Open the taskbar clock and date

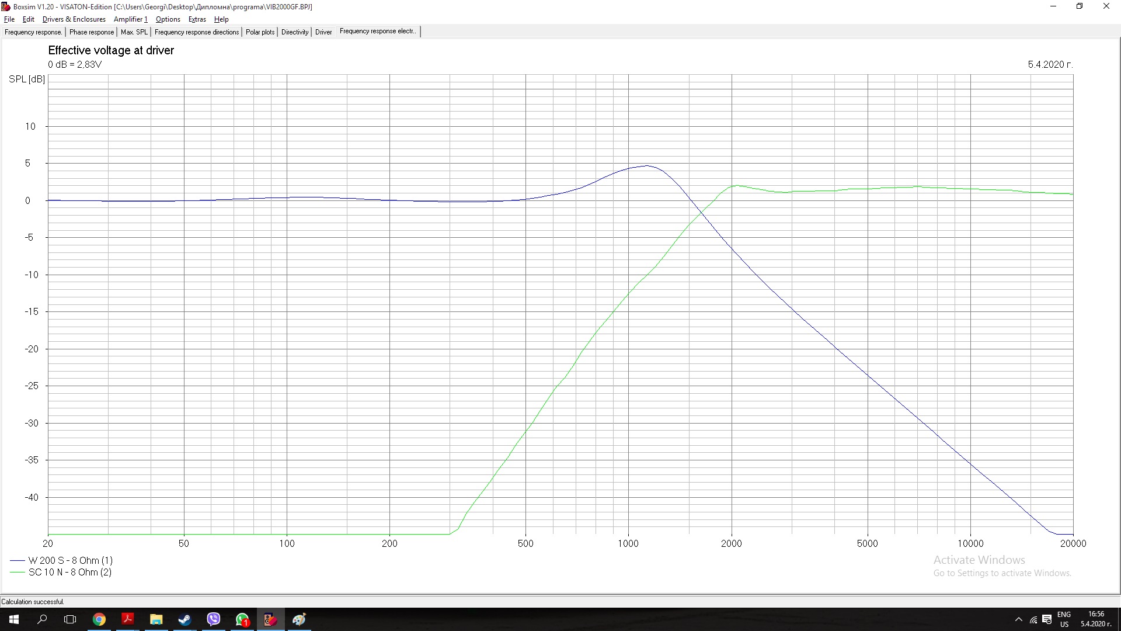coord(1096,619)
